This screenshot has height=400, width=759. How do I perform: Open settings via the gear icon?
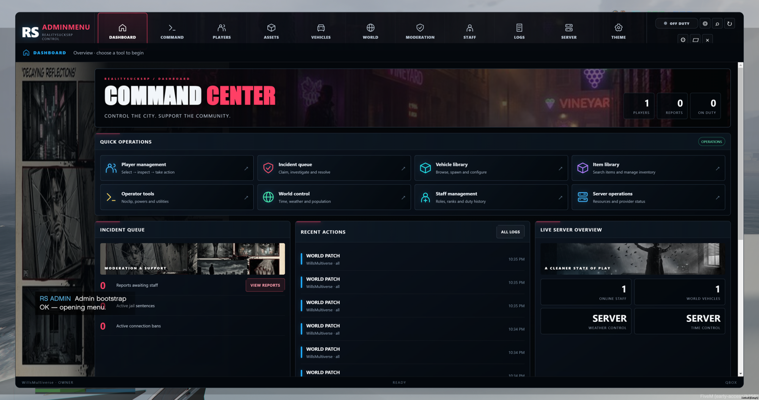click(x=683, y=40)
